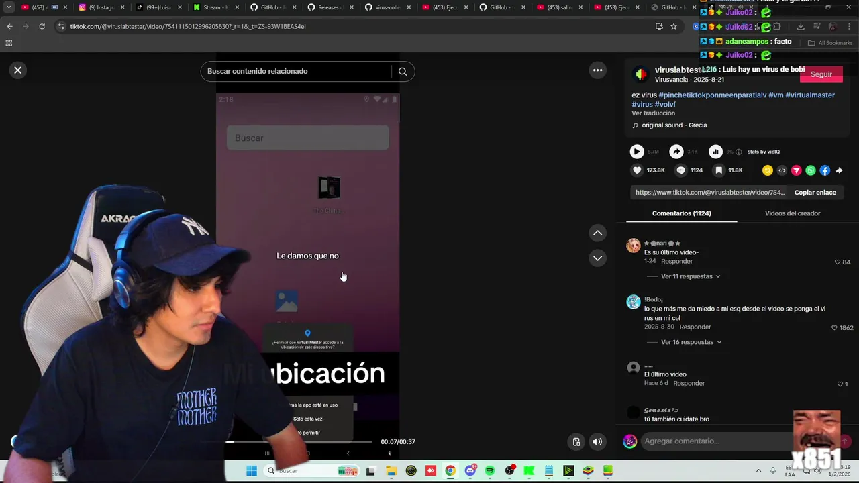Open comments via the speech bubble icon

pos(681,170)
